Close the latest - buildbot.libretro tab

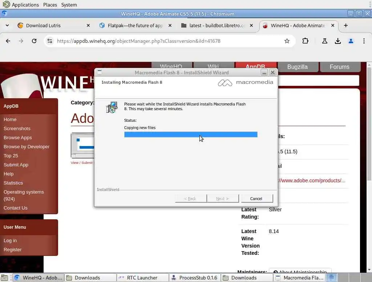(251, 25)
